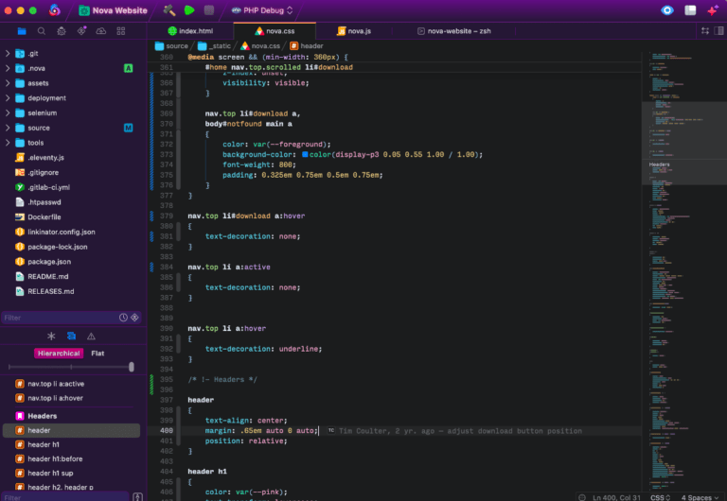The height and width of the screenshot is (501, 727).
Task: Switch symbols list to Flat view
Action: [98, 353]
